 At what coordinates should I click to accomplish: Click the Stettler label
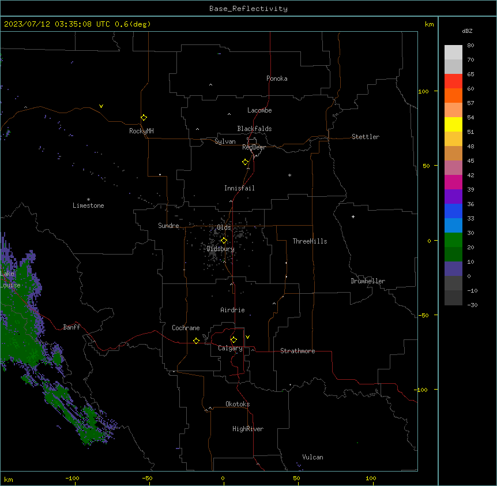pyautogui.click(x=366, y=137)
